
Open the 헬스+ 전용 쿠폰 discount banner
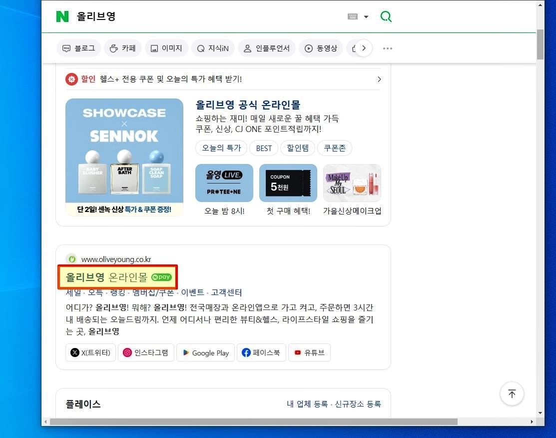point(223,79)
